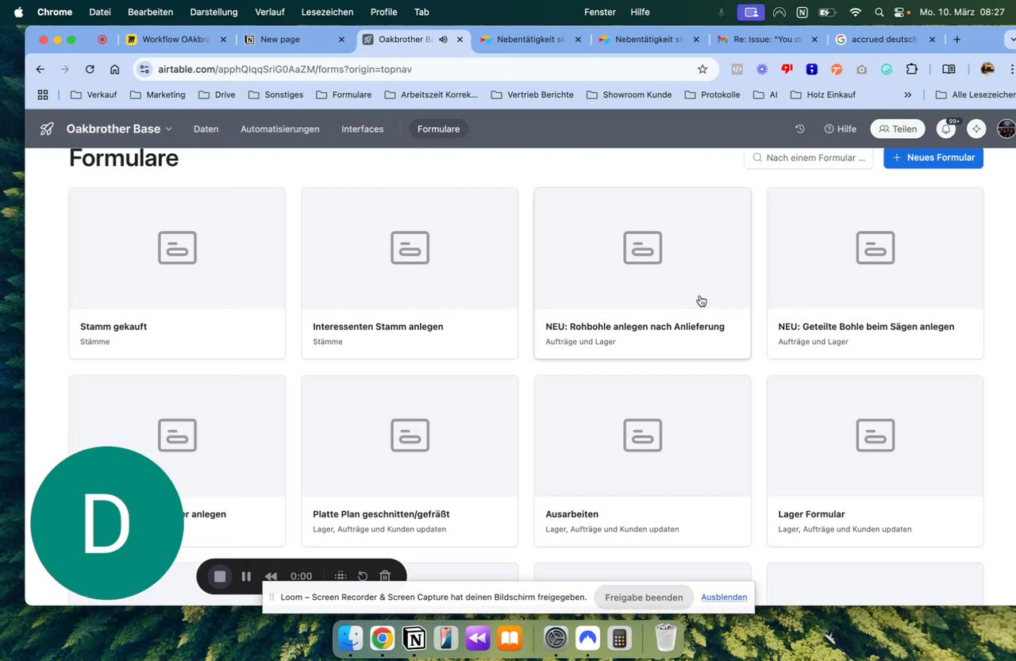Show hidden bookmarks with double chevron
Image resolution: width=1016 pixels, height=661 pixels.
click(x=908, y=94)
